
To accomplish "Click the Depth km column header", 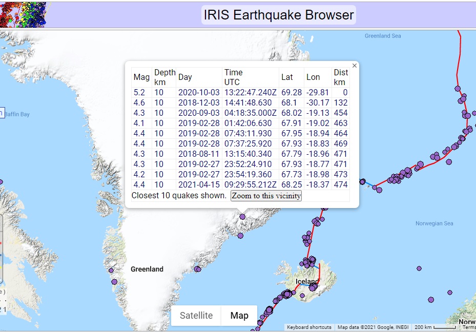I will coord(164,77).
